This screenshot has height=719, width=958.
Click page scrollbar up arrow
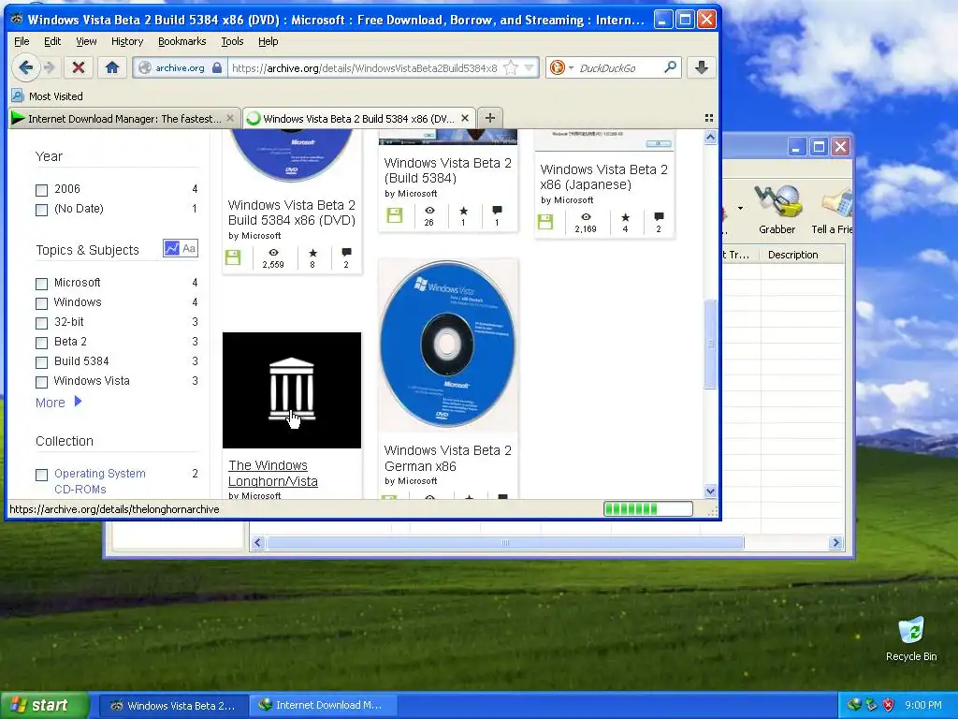tap(710, 138)
